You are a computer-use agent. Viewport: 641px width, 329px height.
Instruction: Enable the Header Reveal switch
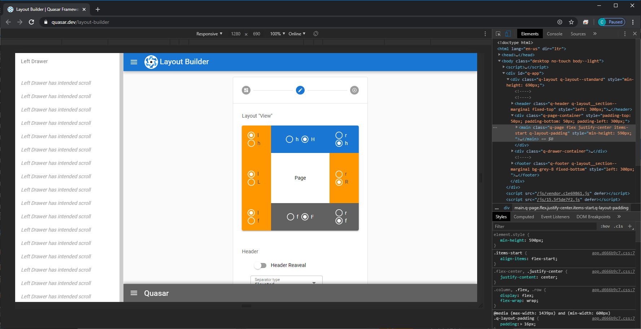[260, 265]
